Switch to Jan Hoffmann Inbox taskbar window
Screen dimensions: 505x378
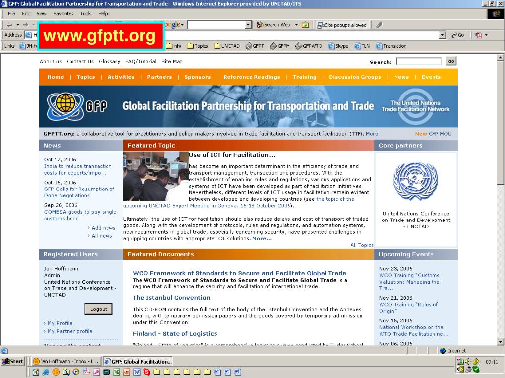[66, 361]
